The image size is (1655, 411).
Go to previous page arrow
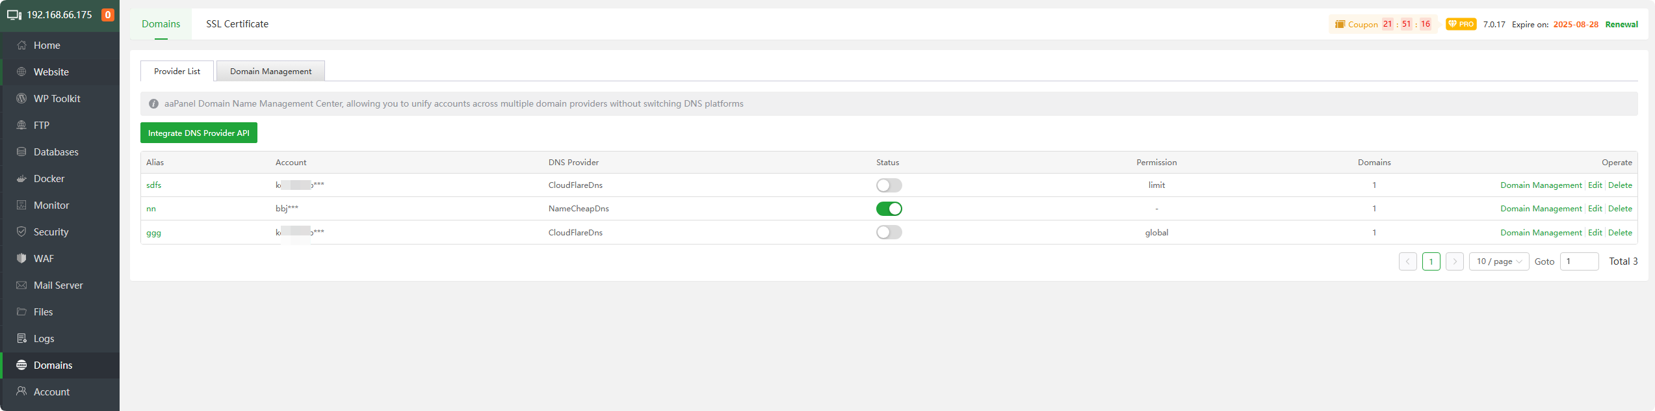(1407, 261)
